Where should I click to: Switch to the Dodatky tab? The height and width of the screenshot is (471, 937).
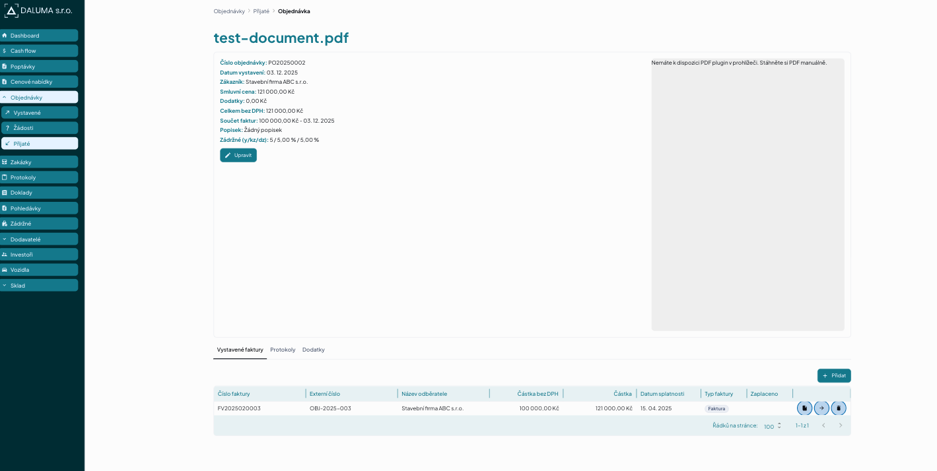click(x=314, y=350)
